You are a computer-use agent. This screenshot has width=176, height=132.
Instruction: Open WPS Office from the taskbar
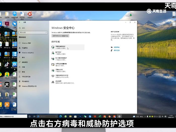click(x=95, y=116)
